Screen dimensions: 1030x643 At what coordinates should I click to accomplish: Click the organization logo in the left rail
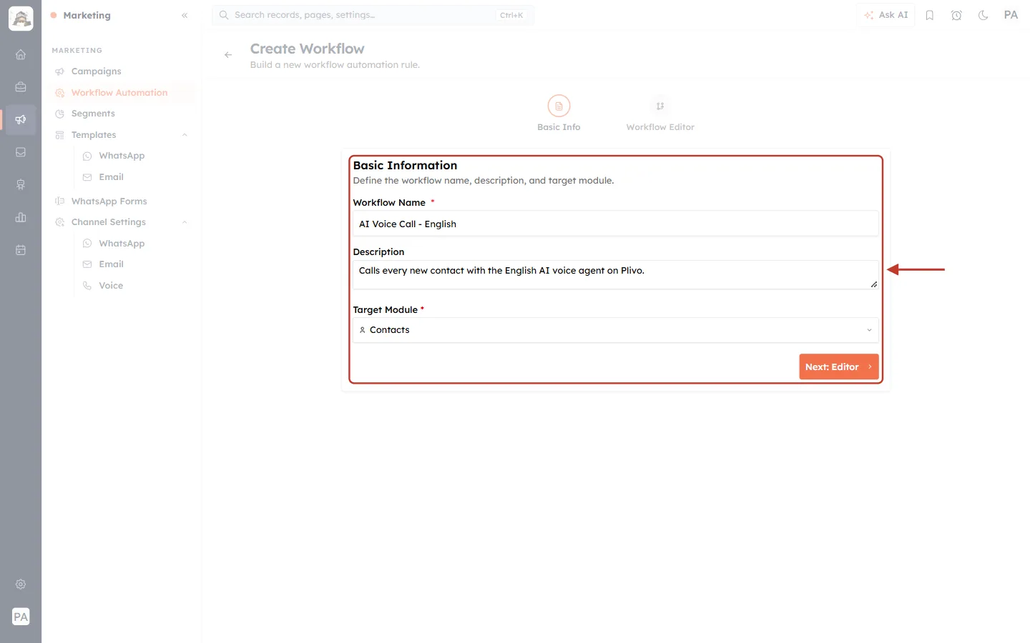click(21, 19)
